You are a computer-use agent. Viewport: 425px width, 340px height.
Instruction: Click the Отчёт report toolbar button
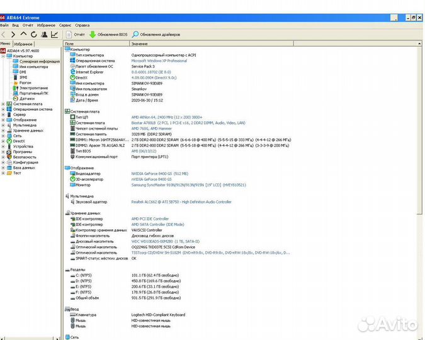(x=76, y=35)
